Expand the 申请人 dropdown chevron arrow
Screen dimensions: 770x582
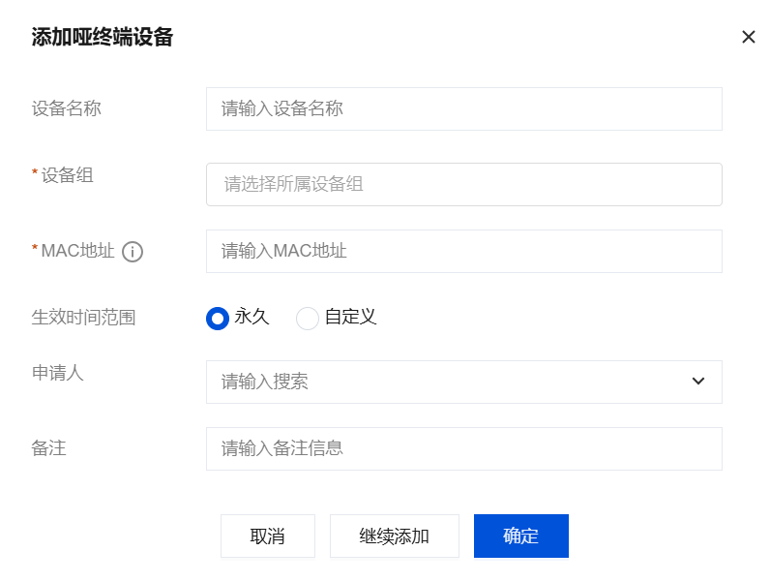697,381
